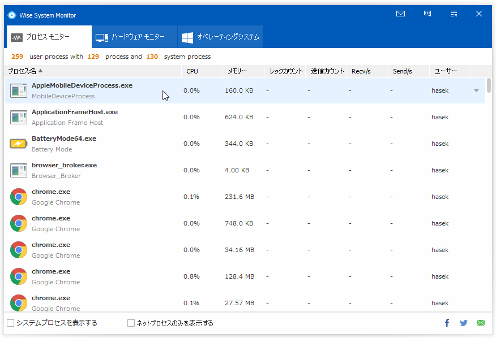496x338 pixels.
Task: Switch to the オペレーティングシステム tab
Action: click(x=220, y=37)
